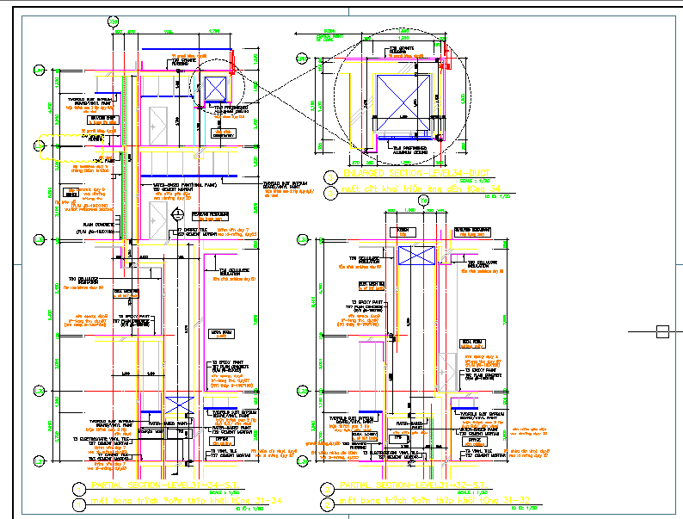Click the ENLARGED SECTION-LEVEL34-DUCT title text

pos(415,174)
